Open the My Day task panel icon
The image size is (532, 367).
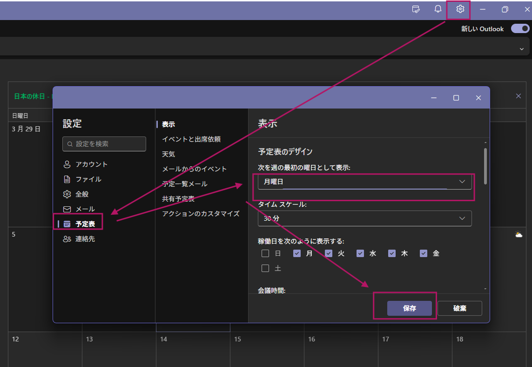[416, 9]
